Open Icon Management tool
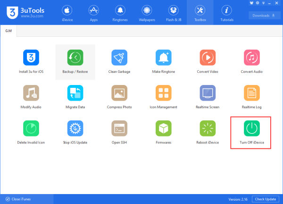 164,93
